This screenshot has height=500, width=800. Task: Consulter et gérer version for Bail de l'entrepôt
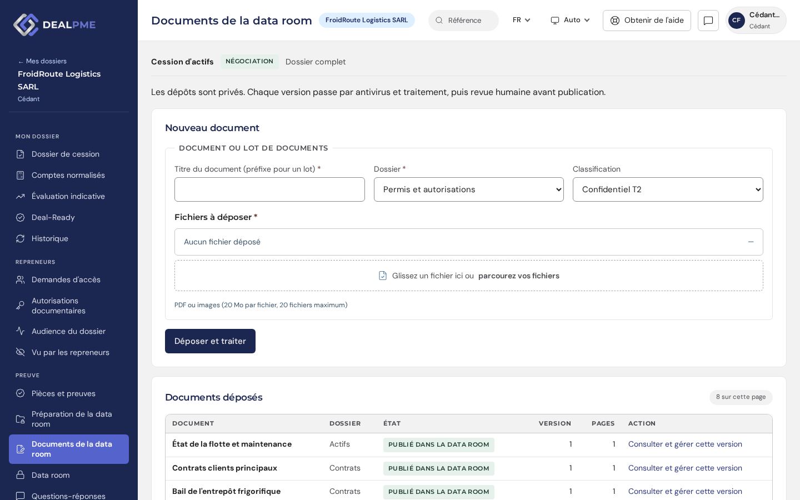(685, 491)
